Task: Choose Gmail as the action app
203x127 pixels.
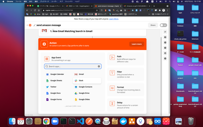Action: pos(87,74)
